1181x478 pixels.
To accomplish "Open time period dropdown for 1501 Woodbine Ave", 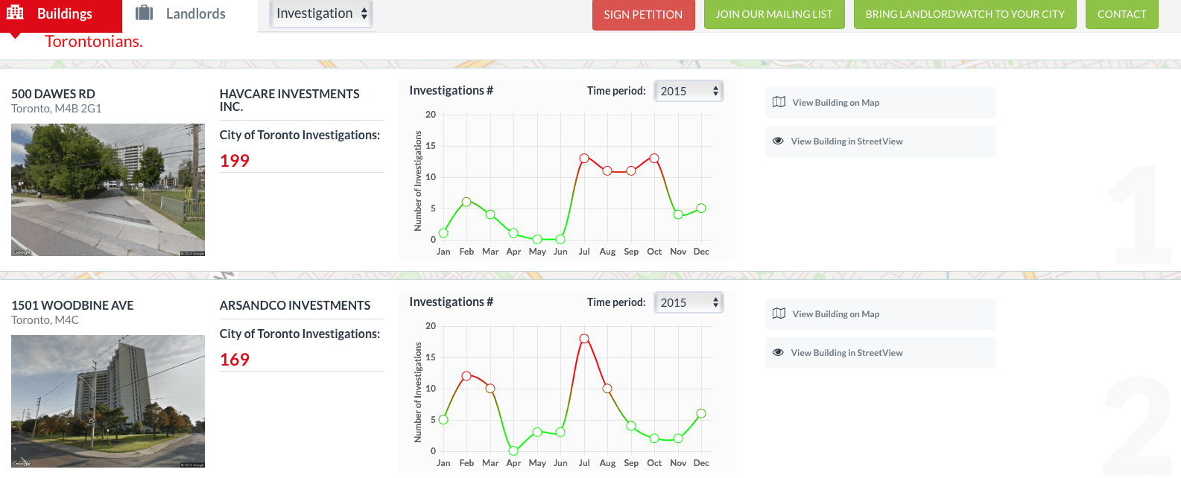I will pos(688,302).
